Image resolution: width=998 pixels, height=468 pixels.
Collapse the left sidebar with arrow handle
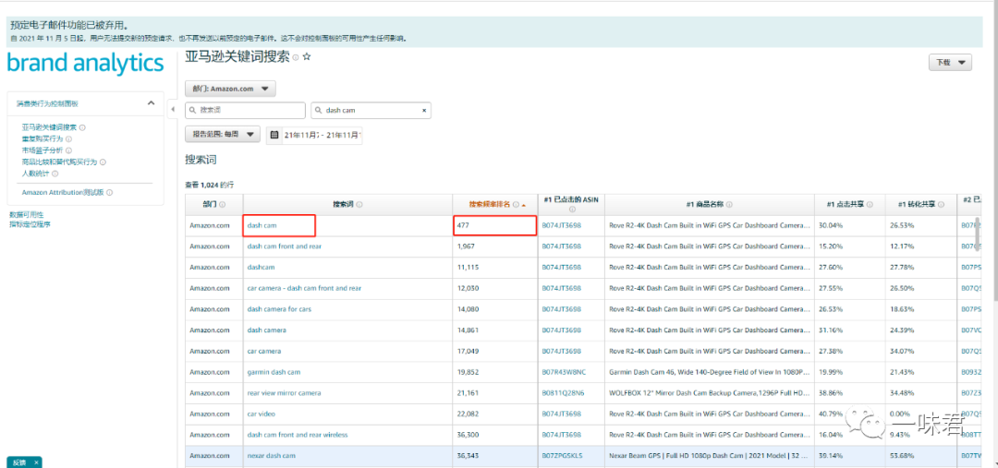tap(173, 109)
